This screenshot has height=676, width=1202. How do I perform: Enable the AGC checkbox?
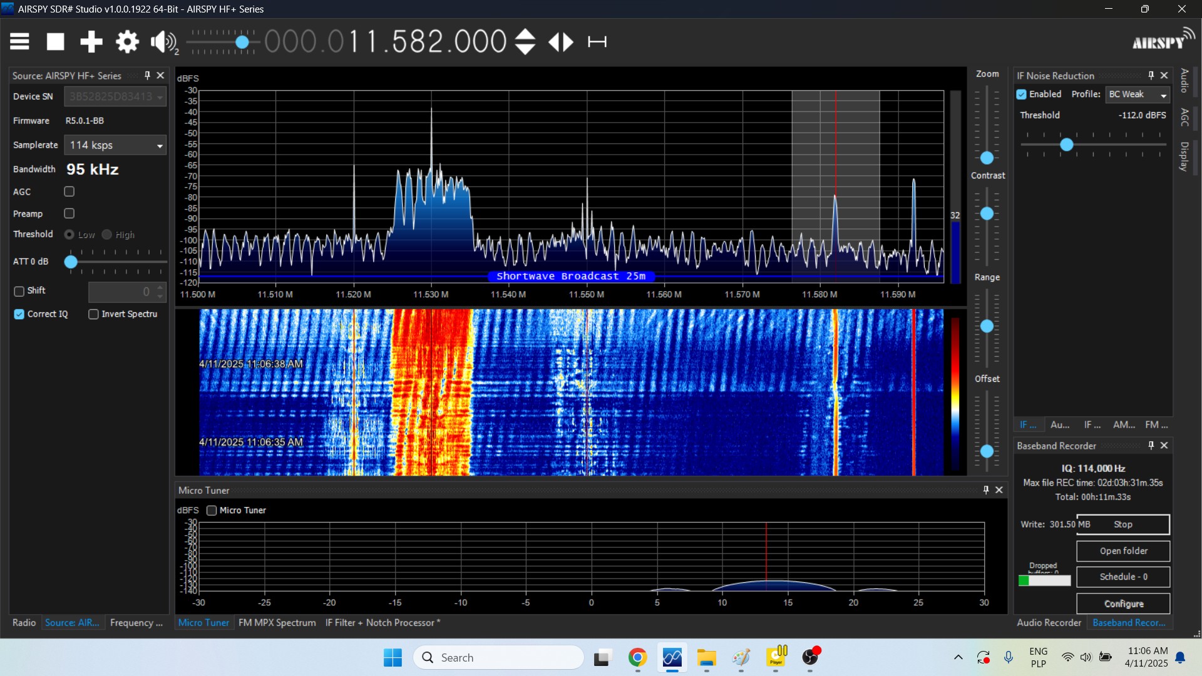[69, 192]
